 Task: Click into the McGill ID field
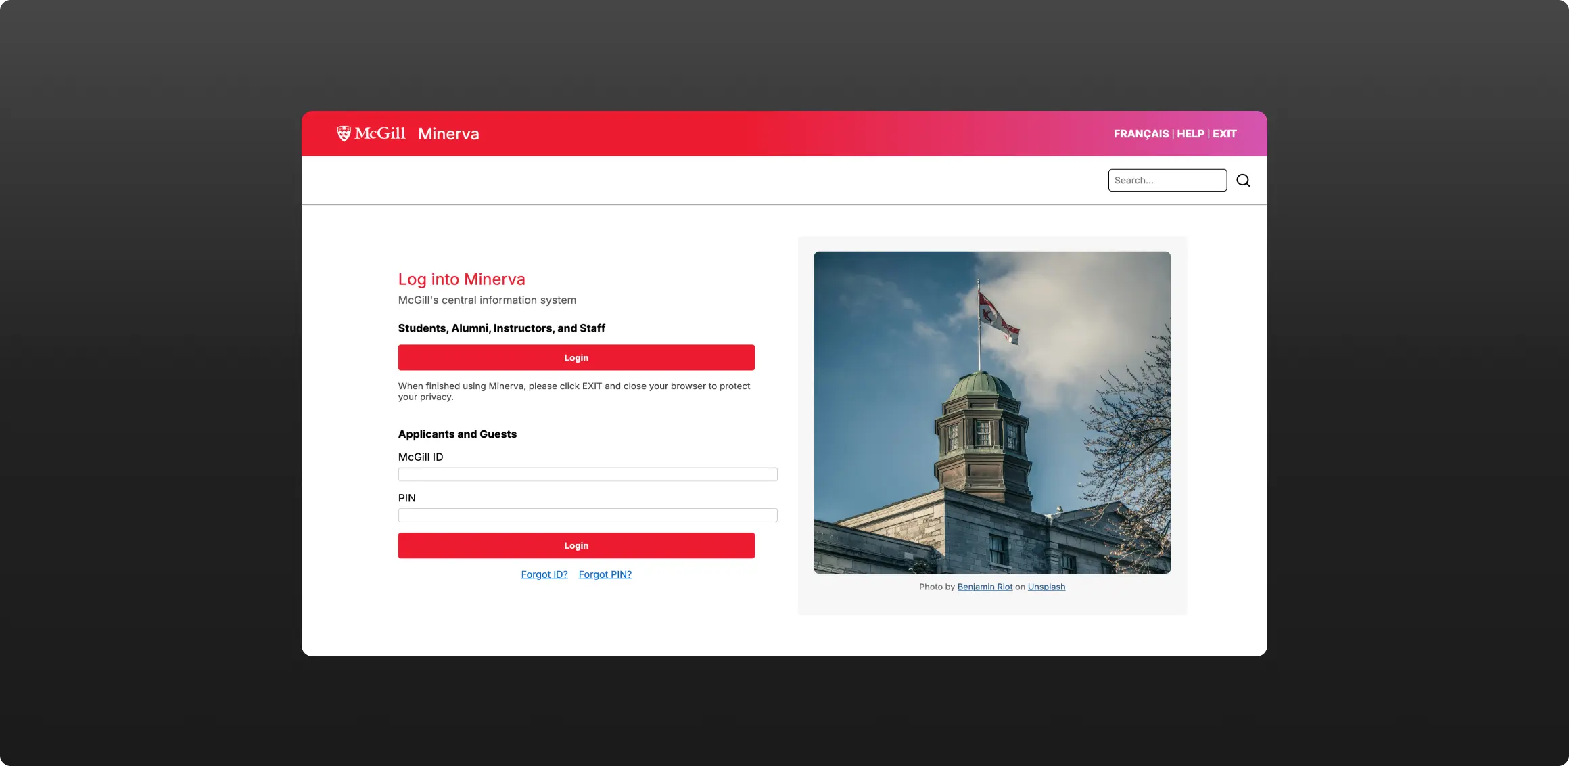click(x=587, y=474)
